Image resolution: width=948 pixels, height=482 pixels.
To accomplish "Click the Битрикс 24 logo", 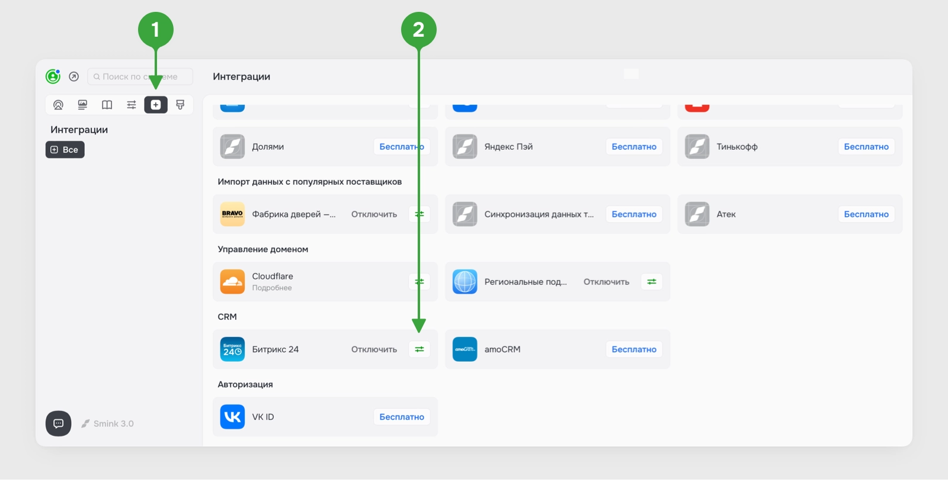I will 232,349.
